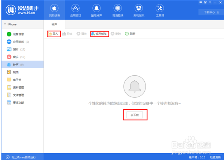The image size is (224, 160).
Task: Open the skin (shirt) icon in title bar
Action: [205, 2]
